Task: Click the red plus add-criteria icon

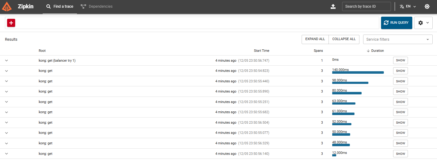Action: point(11,23)
